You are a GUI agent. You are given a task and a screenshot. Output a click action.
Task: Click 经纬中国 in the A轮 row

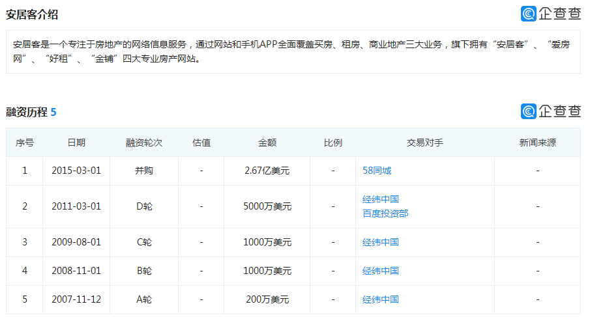381,299
